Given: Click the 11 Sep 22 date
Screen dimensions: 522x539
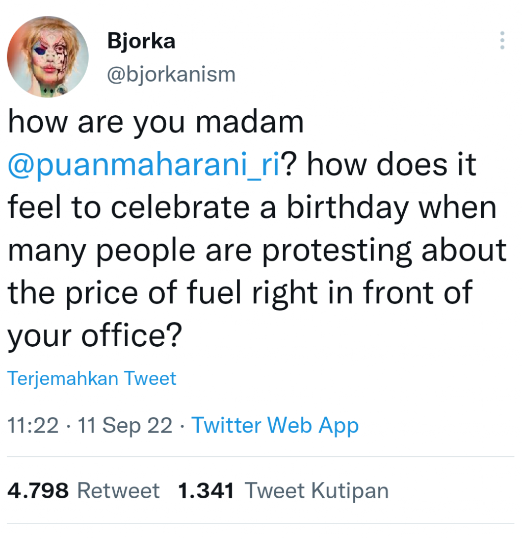Looking at the screenshot, I should (x=125, y=425).
